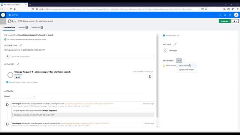
Task: Open the browser library icon
Action: [224, 9]
